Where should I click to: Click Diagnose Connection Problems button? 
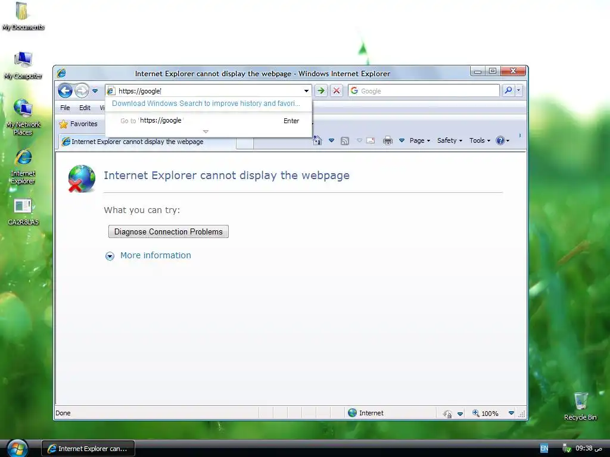tap(169, 231)
